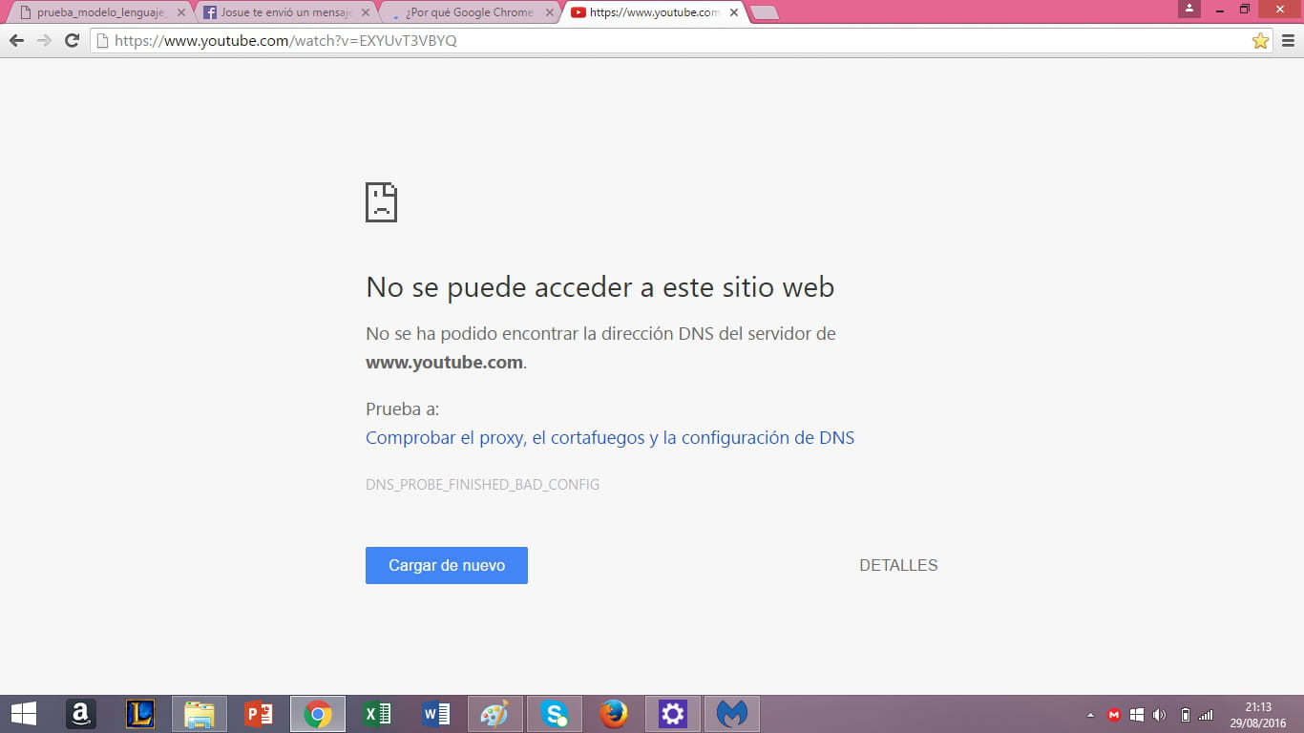
Task: Open the network signal tray icon
Action: (1206, 715)
